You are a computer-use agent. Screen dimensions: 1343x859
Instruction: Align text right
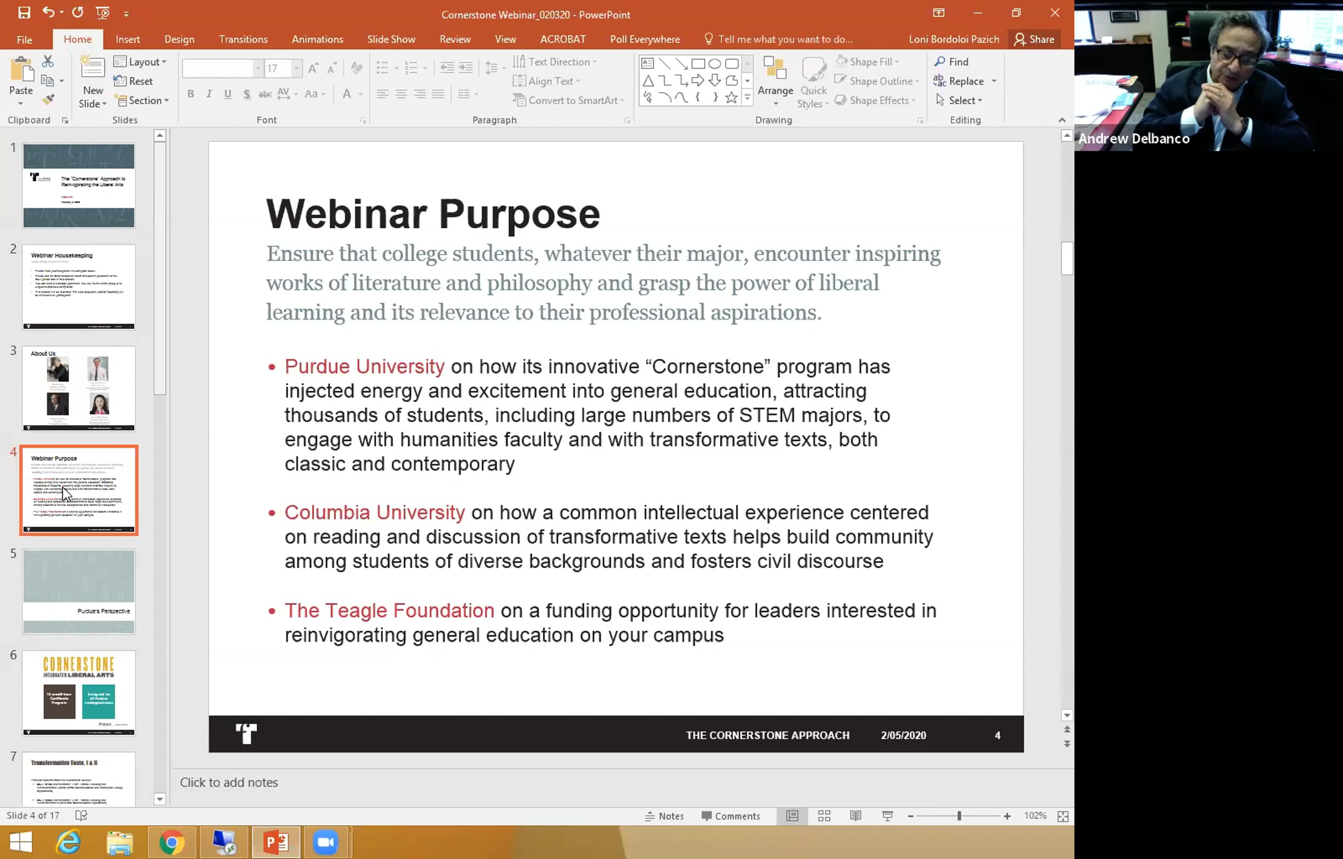[420, 94]
